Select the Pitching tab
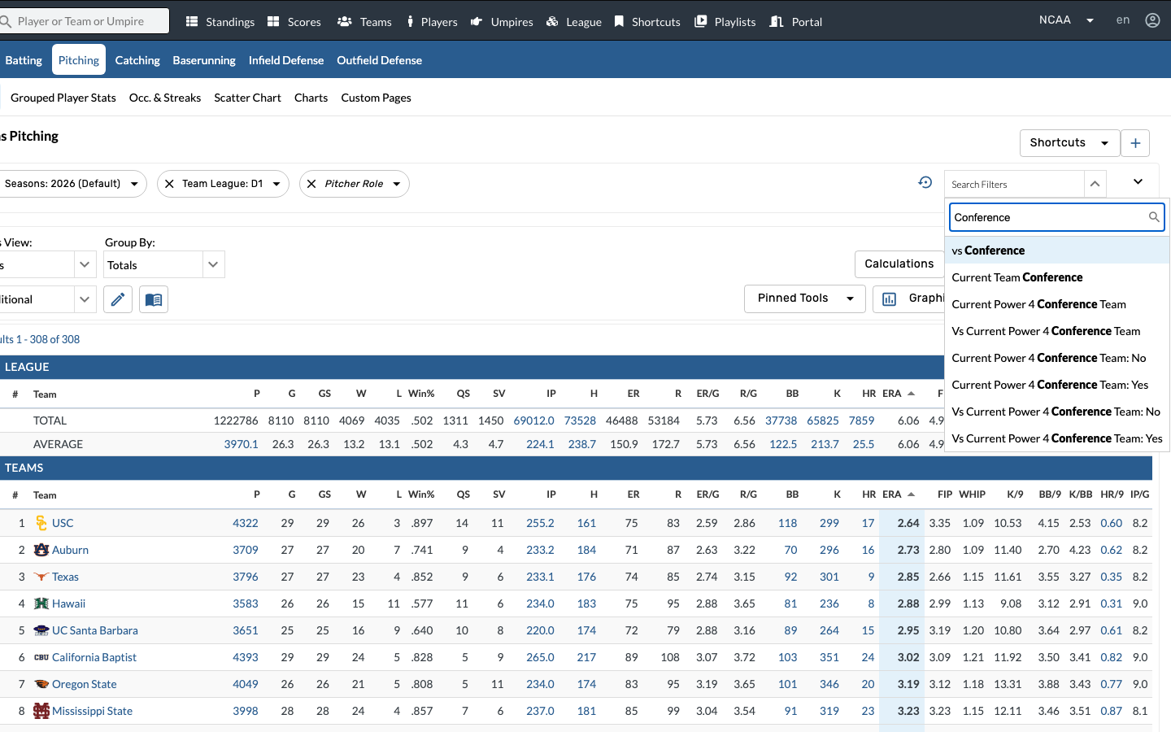This screenshot has width=1171, height=732. (x=79, y=60)
